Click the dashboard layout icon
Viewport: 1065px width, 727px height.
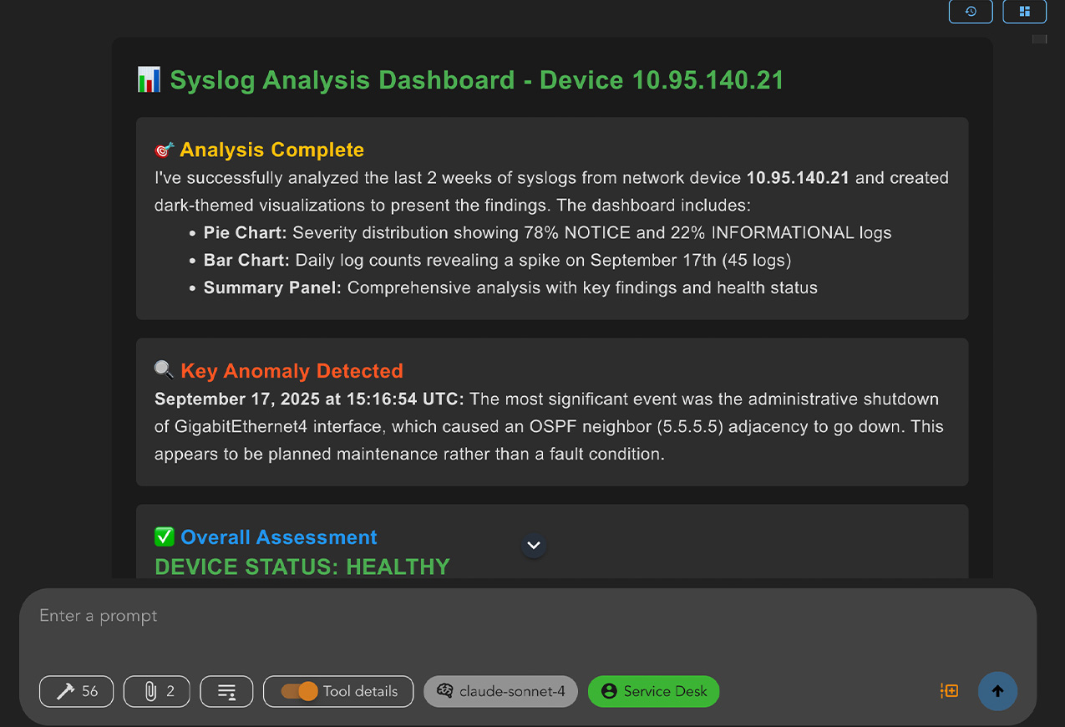pos(1024,12)
